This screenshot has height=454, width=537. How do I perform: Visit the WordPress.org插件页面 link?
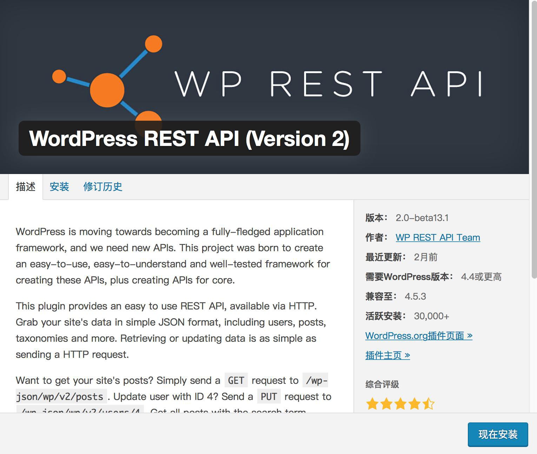(419, 336)
